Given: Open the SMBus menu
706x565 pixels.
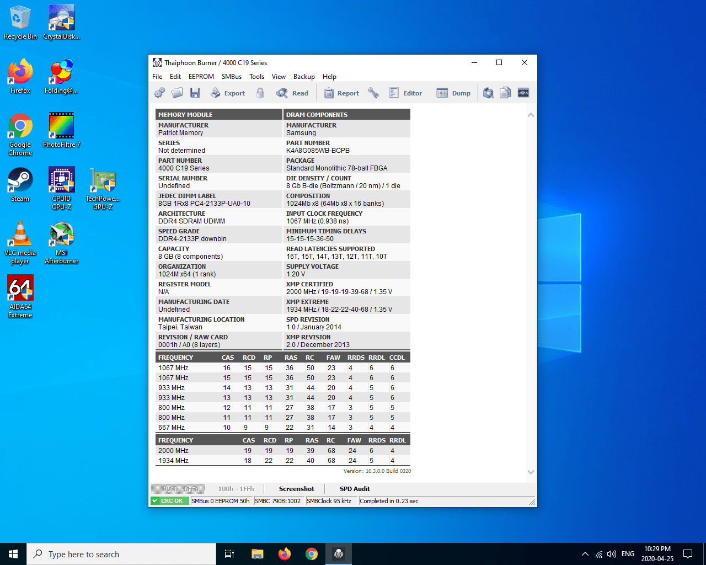Looking at the screenshot, I should [232, 77].
